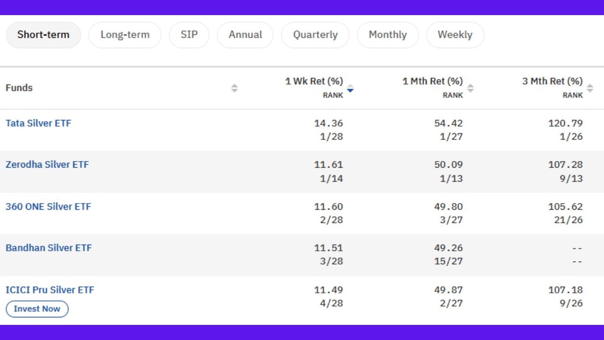Sort by the Funds column arrow icon
The height and width of the screenshot is (340, 604).
234,88
